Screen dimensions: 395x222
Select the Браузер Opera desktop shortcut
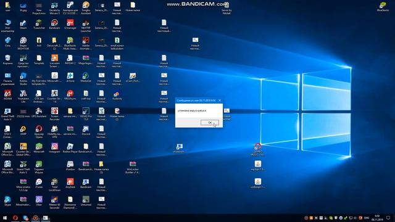(x=39, y=132)
